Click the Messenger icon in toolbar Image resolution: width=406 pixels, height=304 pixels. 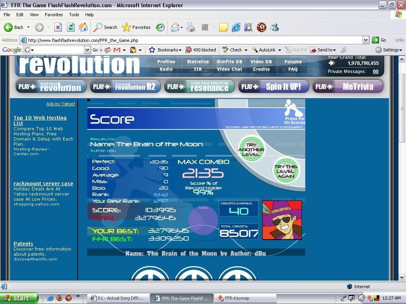click(x=274, y=27)
